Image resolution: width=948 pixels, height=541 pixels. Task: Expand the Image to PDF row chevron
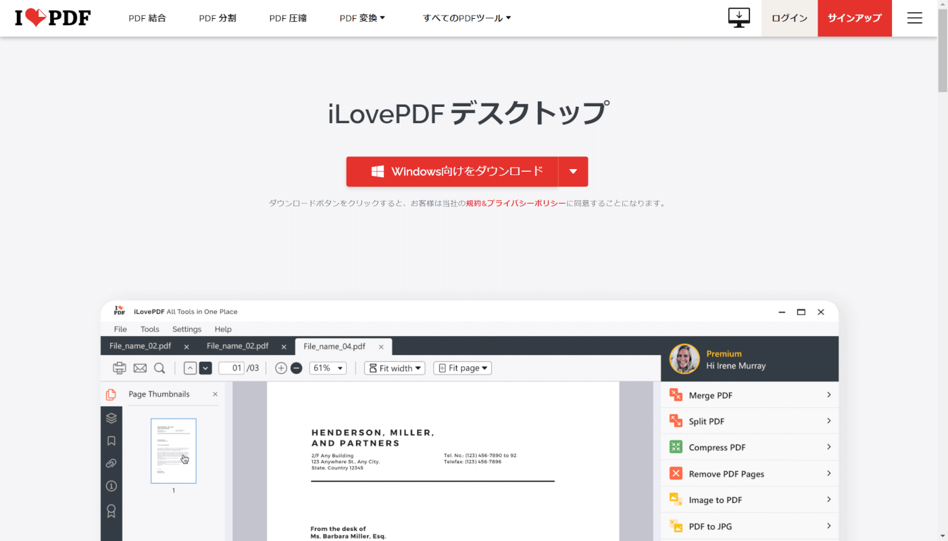pos(829,500)
